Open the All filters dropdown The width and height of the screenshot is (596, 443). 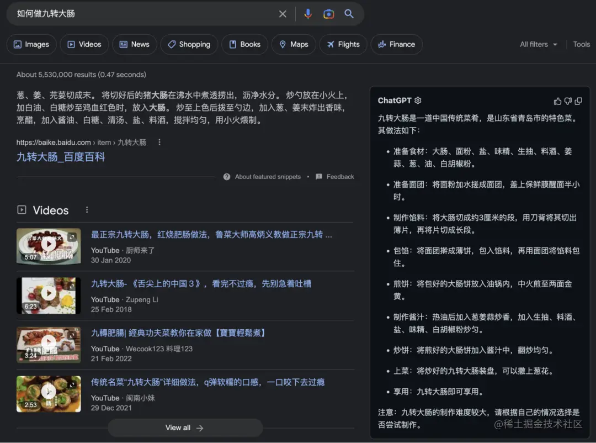tap(539, 45)
